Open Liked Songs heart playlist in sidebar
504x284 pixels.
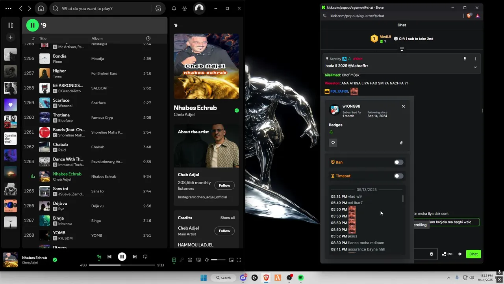pyautogui.click(x=11, y=105)
